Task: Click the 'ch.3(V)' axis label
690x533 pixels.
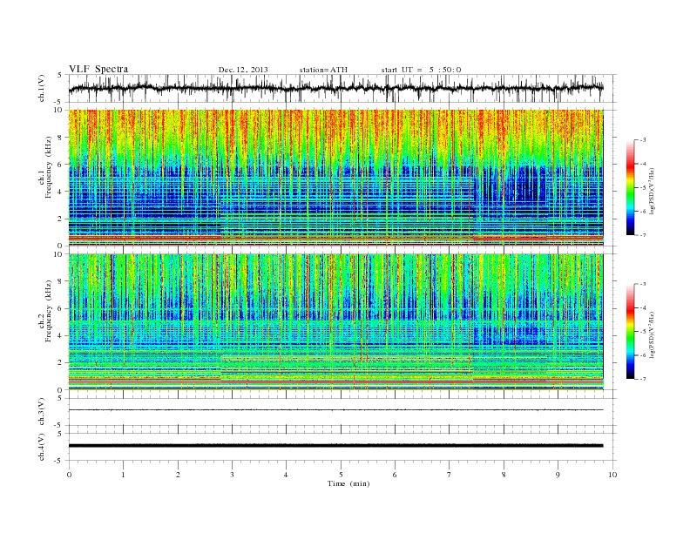Action: tap(42, 412)
